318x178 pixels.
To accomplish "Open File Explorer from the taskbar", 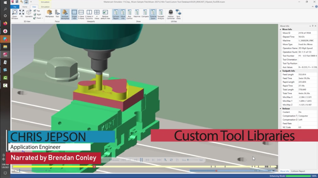I will click(x=5, y=47).
